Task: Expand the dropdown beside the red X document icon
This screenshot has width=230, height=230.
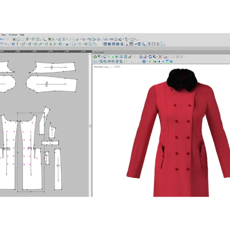Action: [x=102, y=57]
